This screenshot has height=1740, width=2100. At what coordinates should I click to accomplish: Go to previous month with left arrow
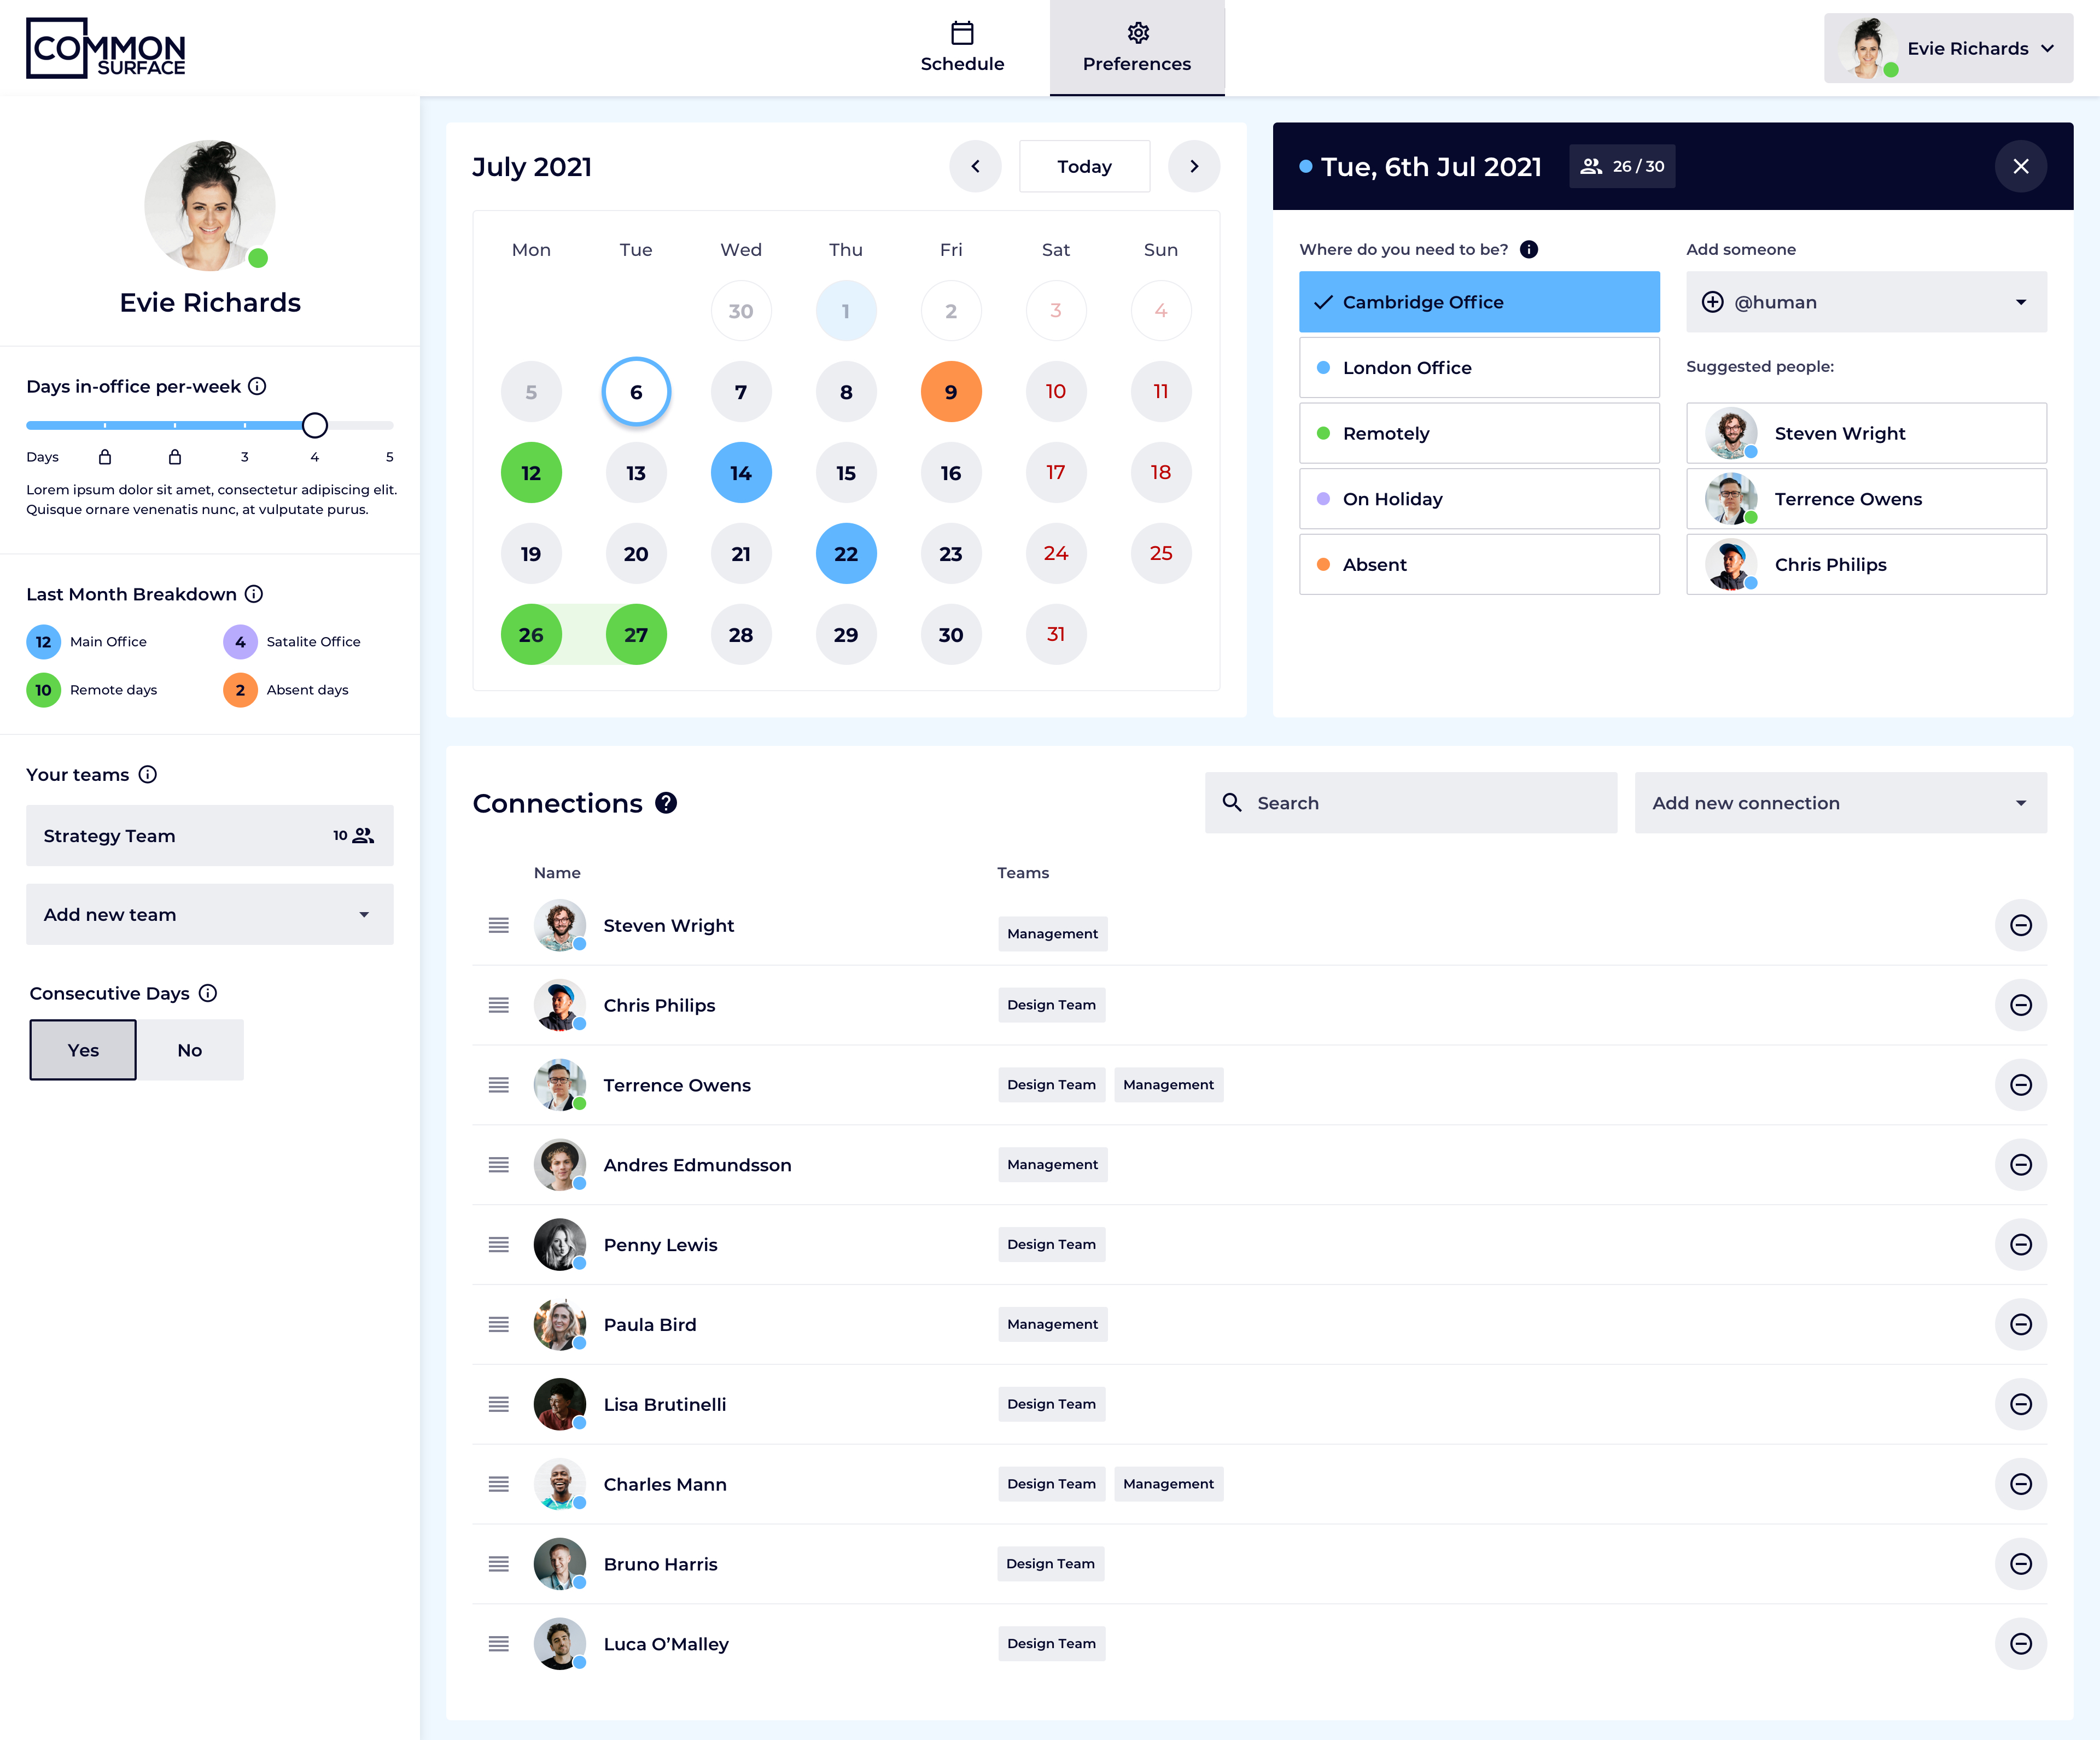(975, 166)
